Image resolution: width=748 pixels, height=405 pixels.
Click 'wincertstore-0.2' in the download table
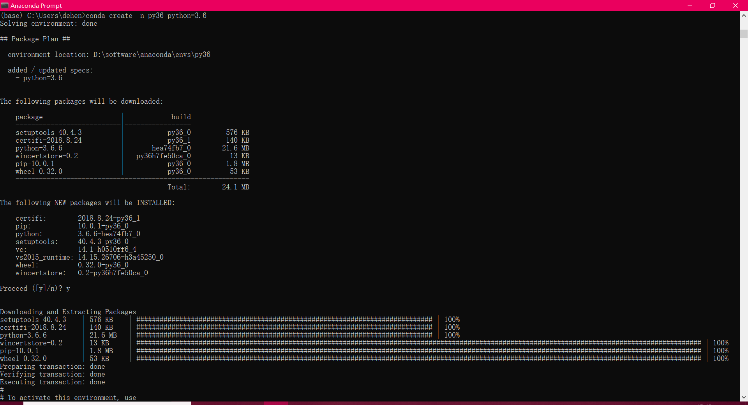[47, 156]
